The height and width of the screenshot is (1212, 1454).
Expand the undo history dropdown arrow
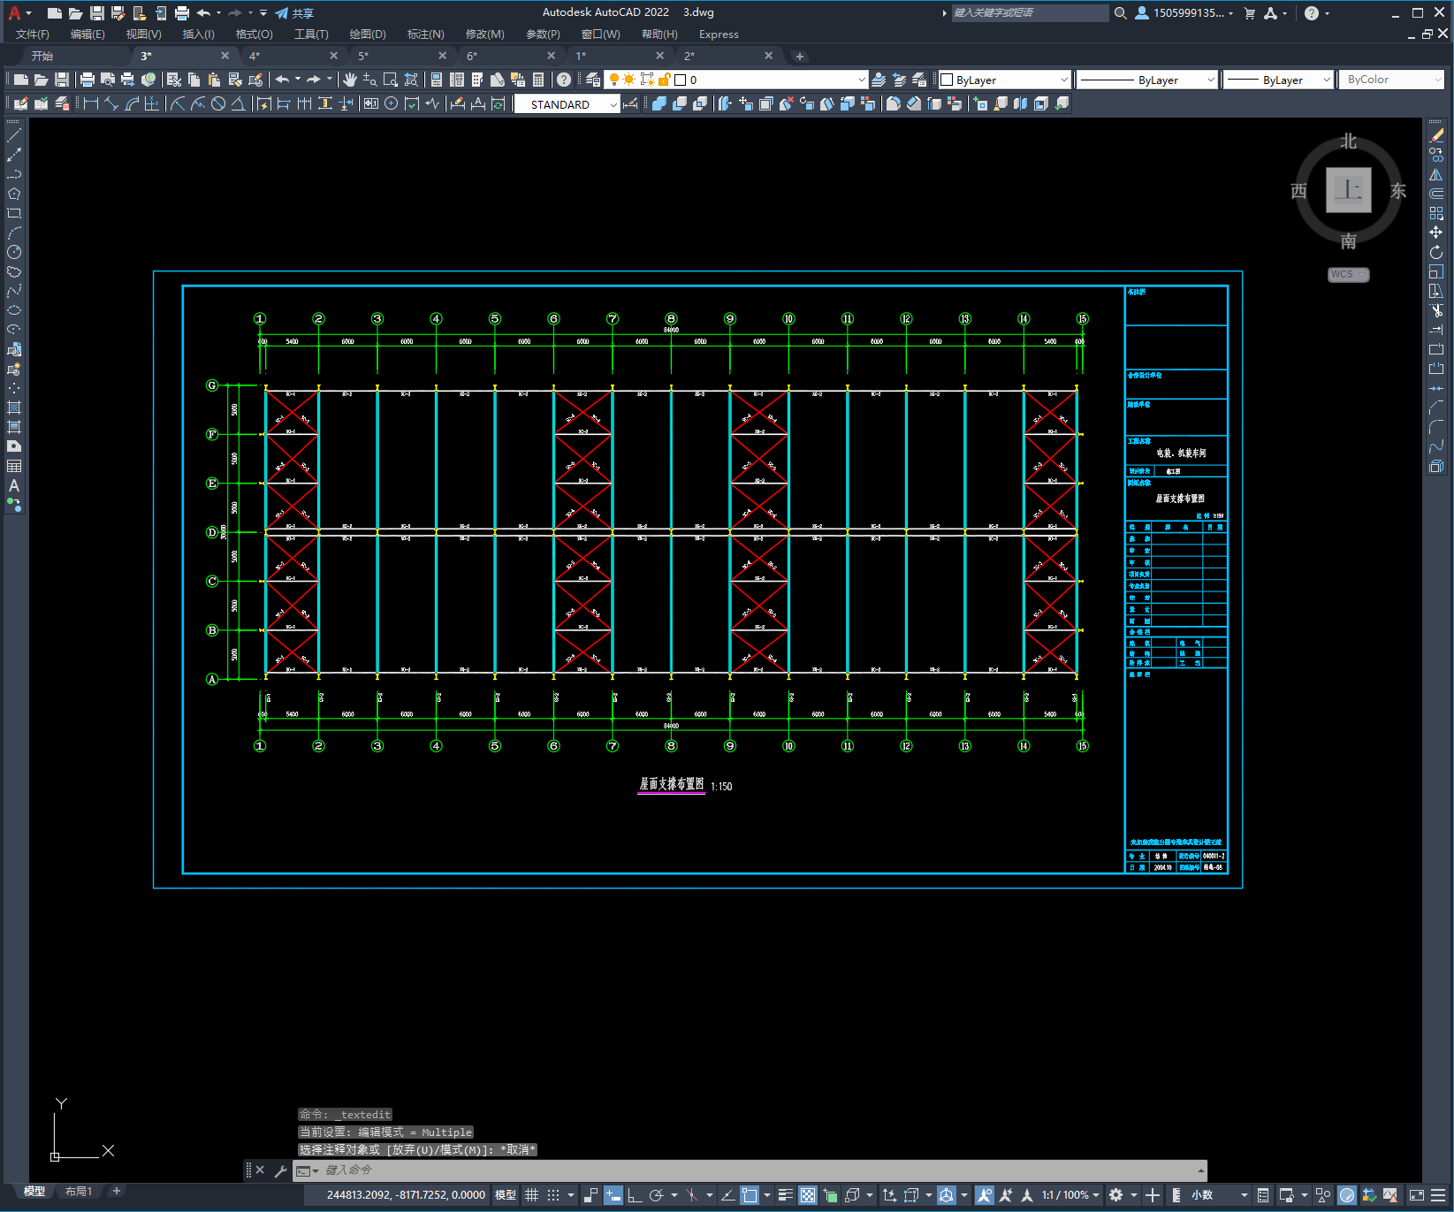298,80
